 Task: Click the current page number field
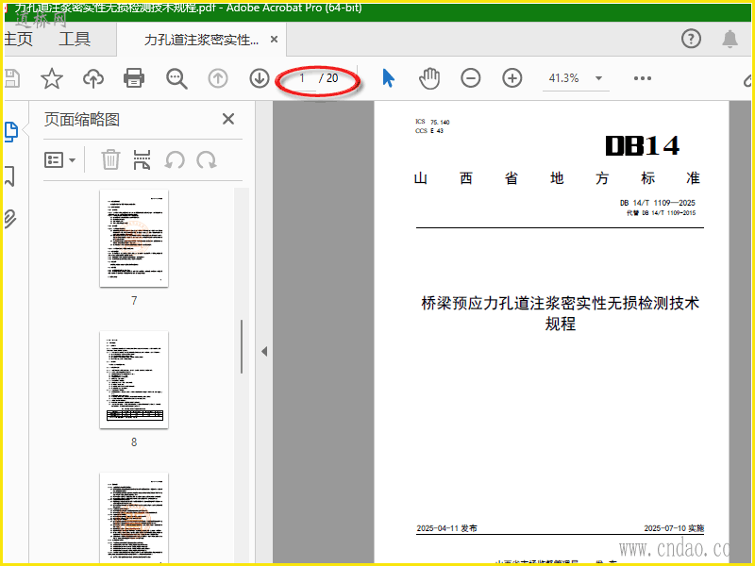[302, 78]
